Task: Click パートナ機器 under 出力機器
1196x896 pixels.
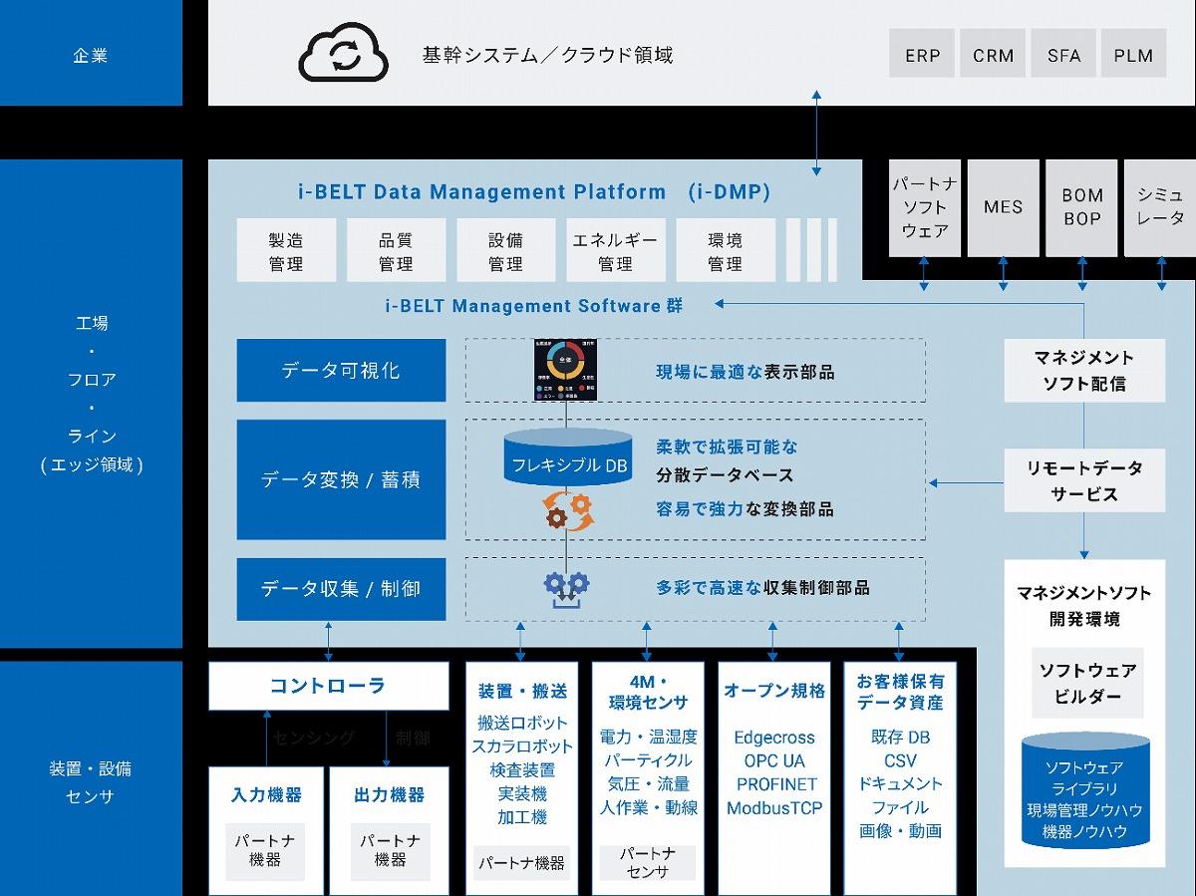Action: (x=391, y=850)
